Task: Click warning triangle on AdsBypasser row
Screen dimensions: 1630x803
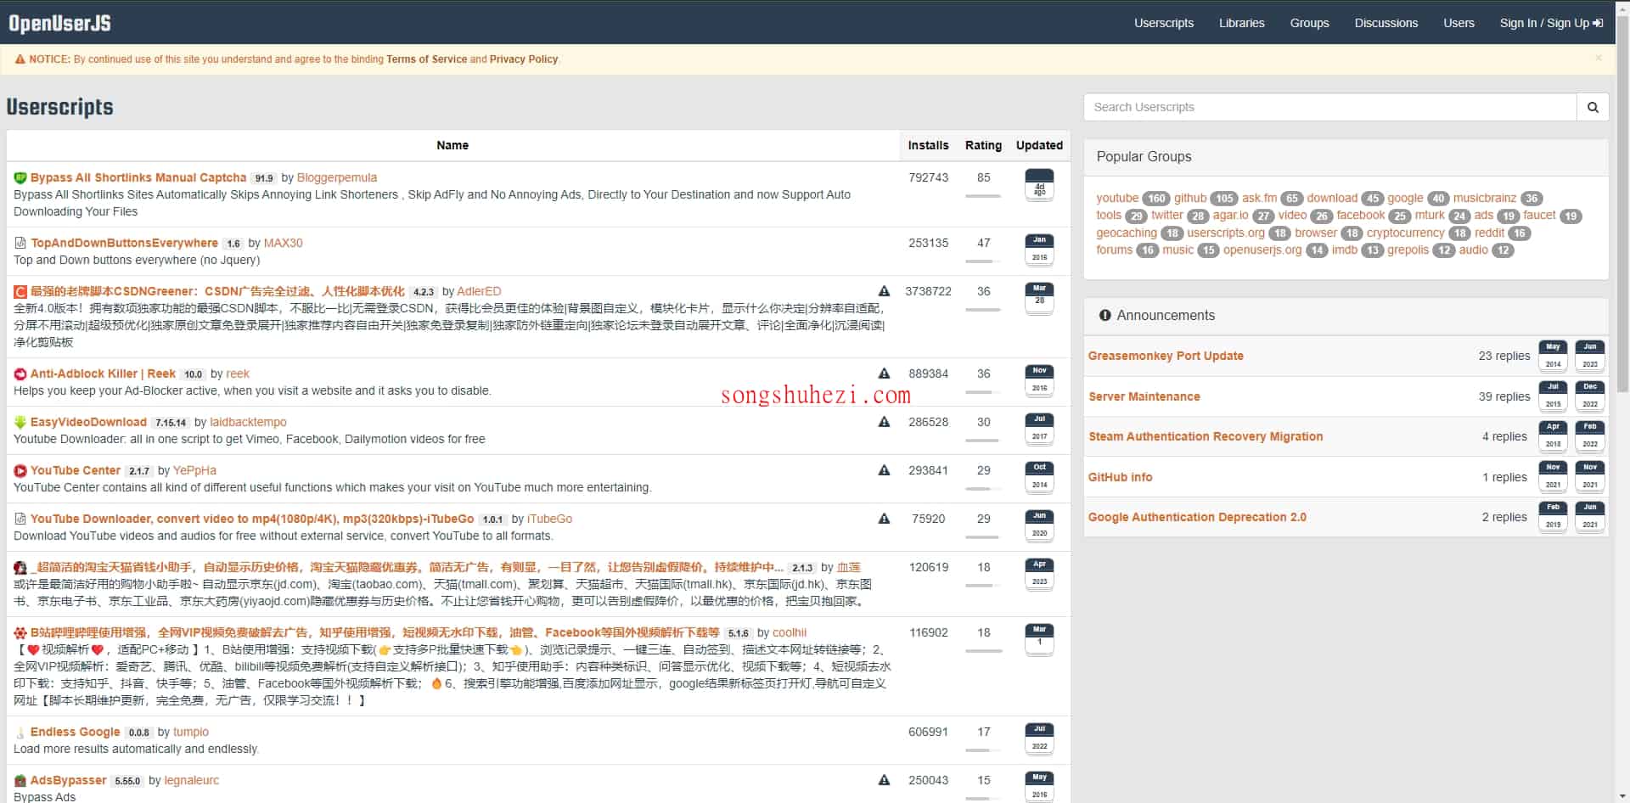Action: point(884,780)
